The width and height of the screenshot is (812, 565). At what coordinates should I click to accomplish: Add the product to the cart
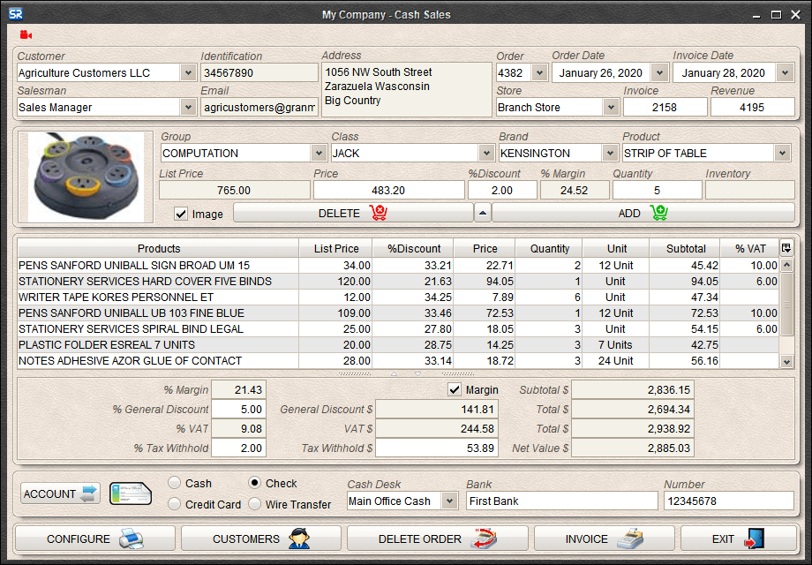tap(643, 213)
